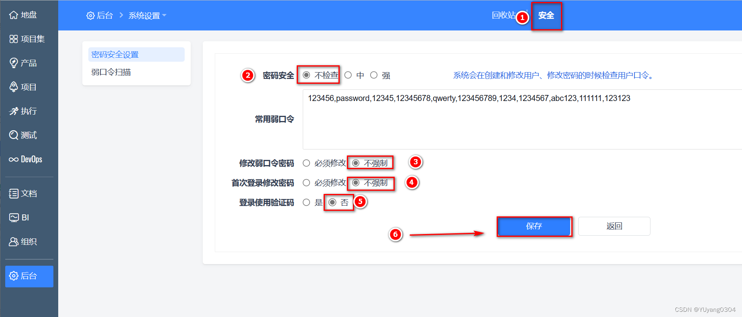742x317 pixels.
Task: Select 否 for 登录使用验证码
Action: [x=332, y=202]
